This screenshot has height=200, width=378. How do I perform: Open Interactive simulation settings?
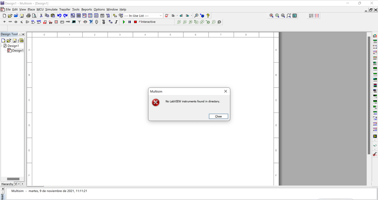147,22
